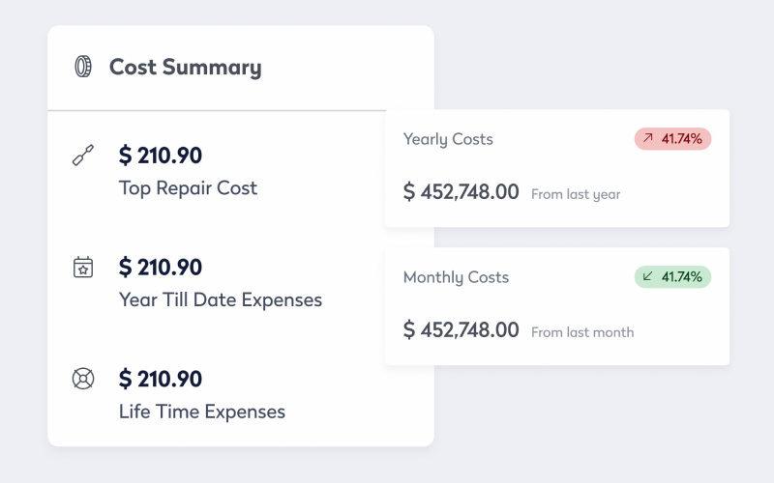Image resolution: width=774 pixels, height=483 pixels.
Task: Open the Cost Summary heading
Action: tap(185, 67)
